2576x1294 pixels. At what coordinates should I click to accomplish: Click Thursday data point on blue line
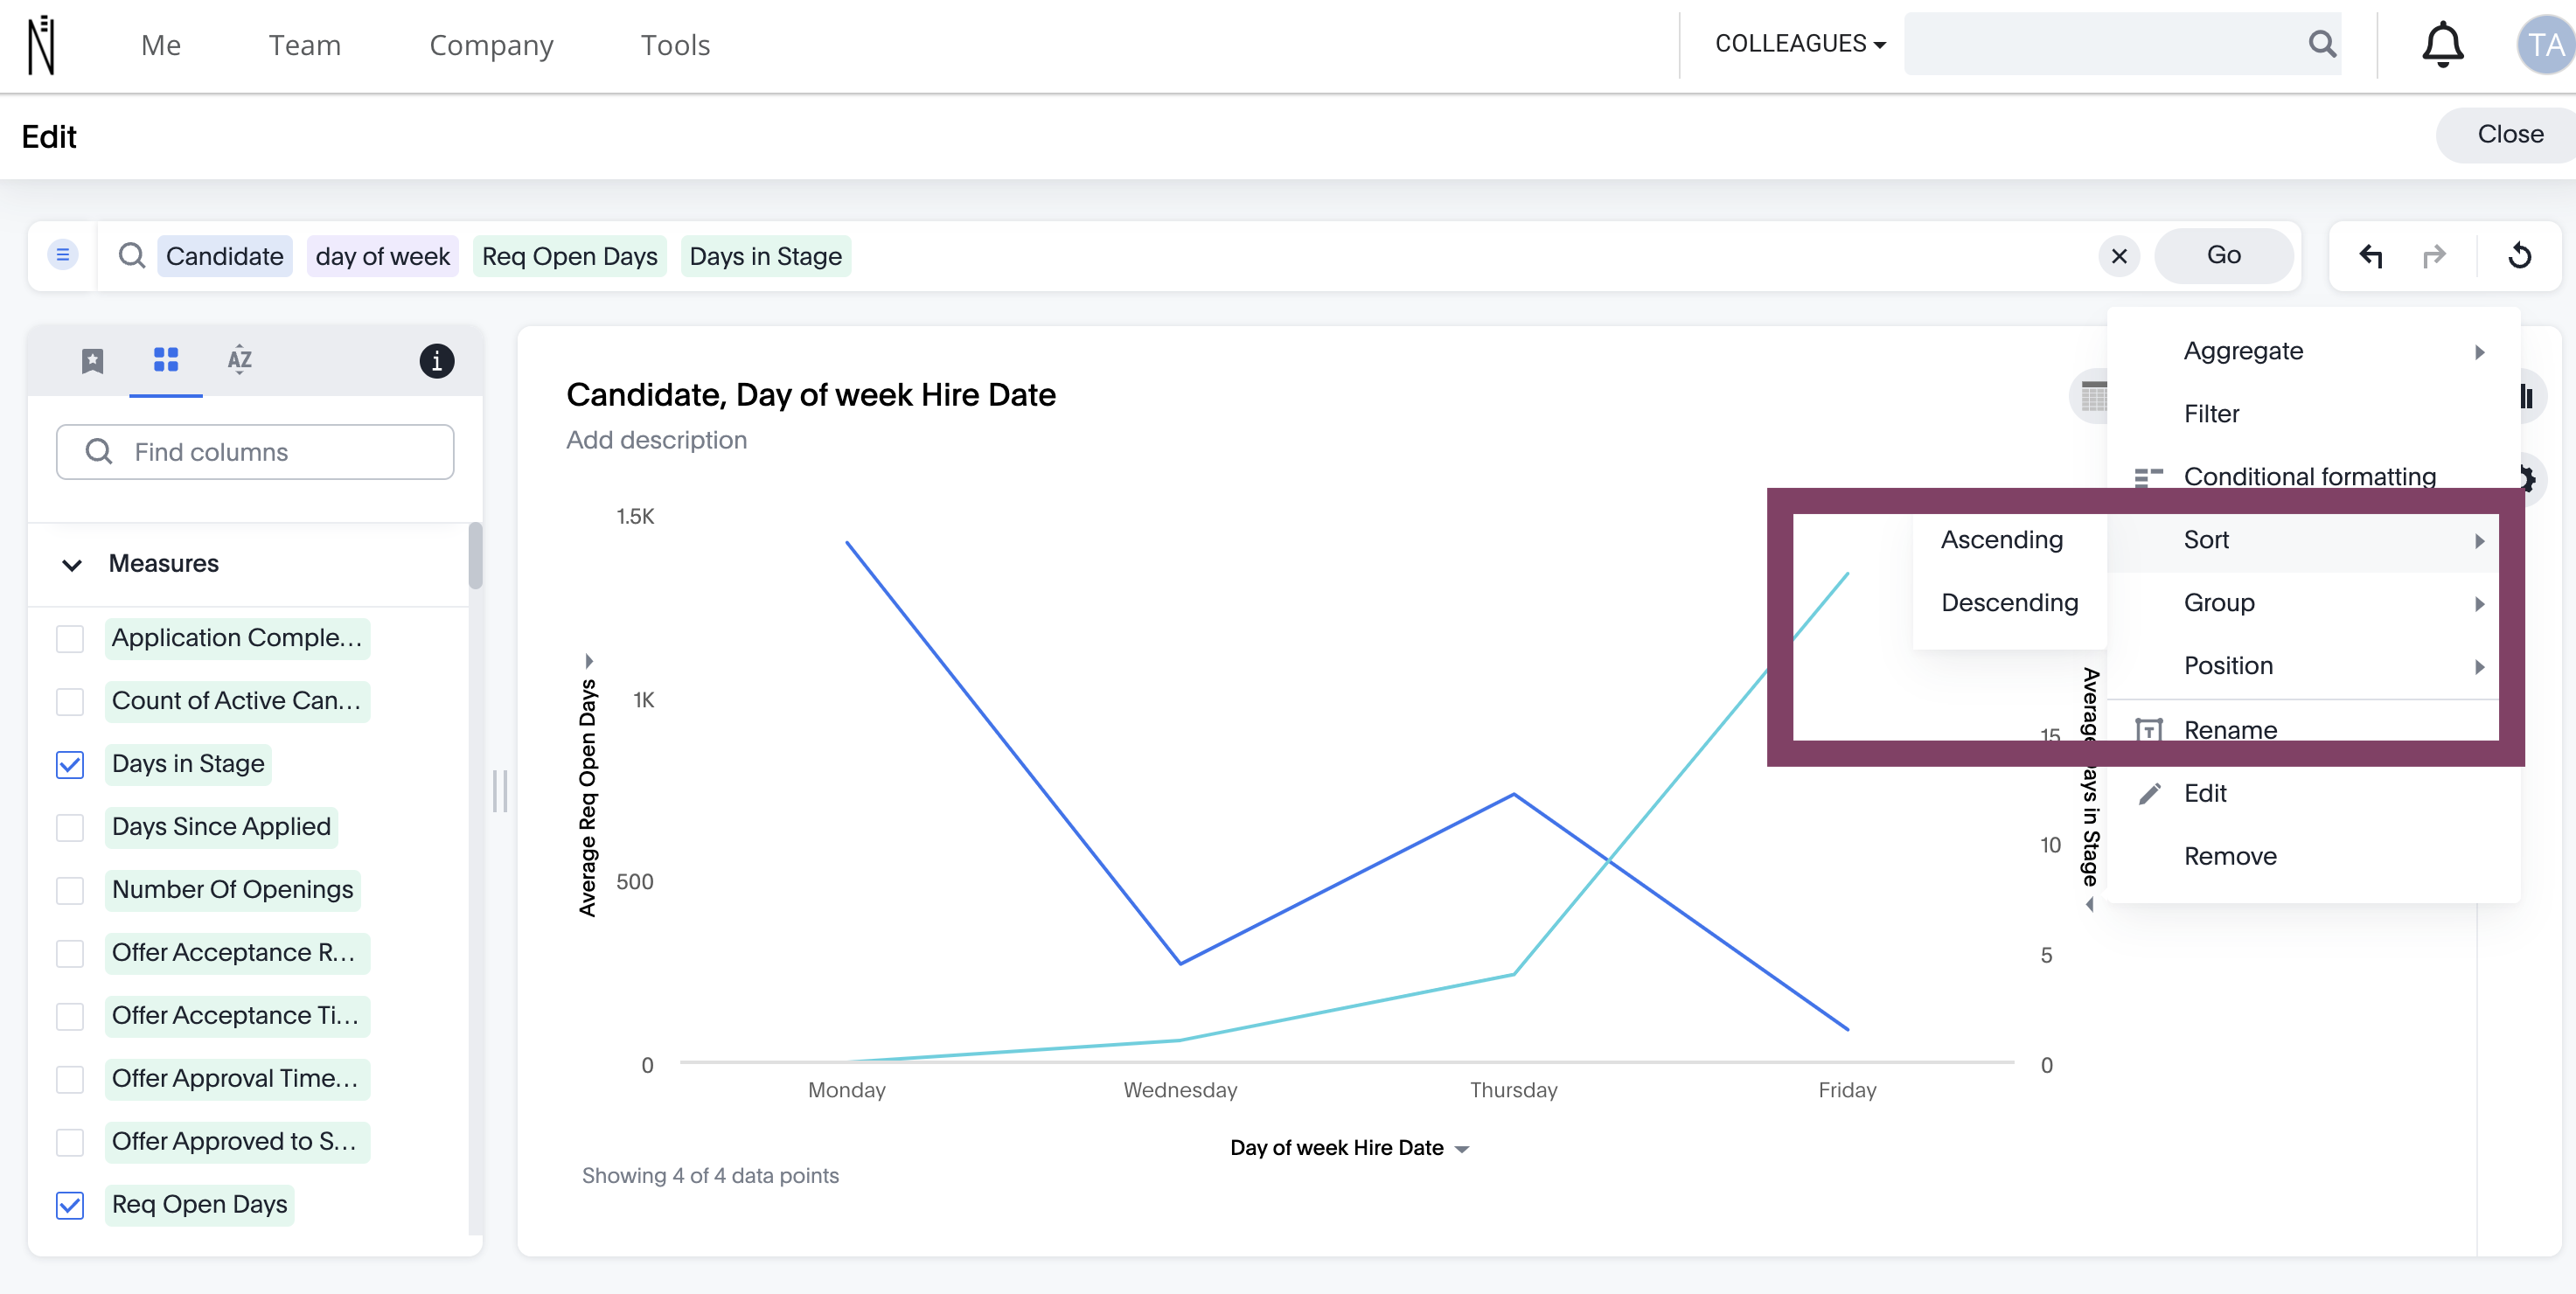point(1514,794)
